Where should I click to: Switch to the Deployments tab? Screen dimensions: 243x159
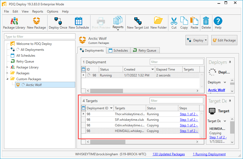click(92, 51)
